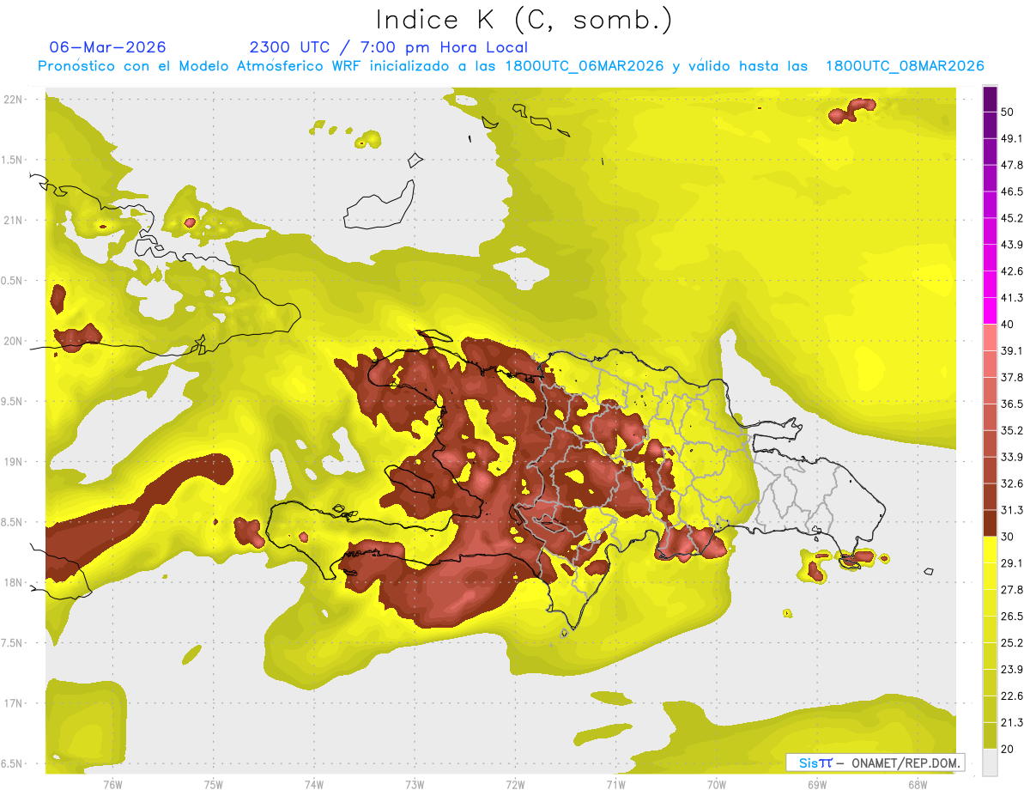Click the 'Indice K (C, somb.)' title
This screenshot has height=796, width=1030.
click(x=523, y=20)
